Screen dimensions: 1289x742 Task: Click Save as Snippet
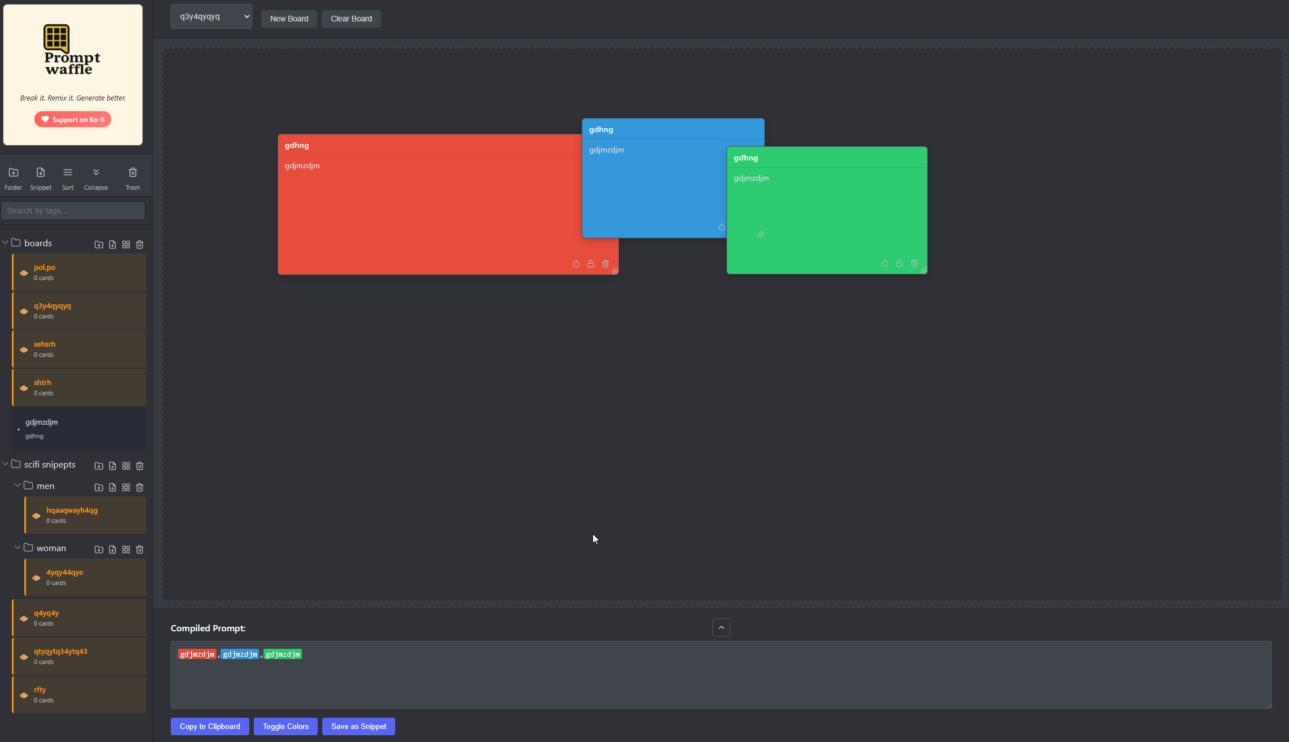358,726
